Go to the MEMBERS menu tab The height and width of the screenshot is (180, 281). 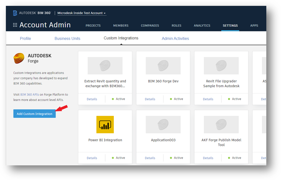pos(121,26)
